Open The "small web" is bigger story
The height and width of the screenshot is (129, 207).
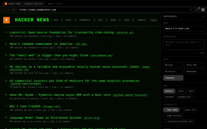pos(49,55)
